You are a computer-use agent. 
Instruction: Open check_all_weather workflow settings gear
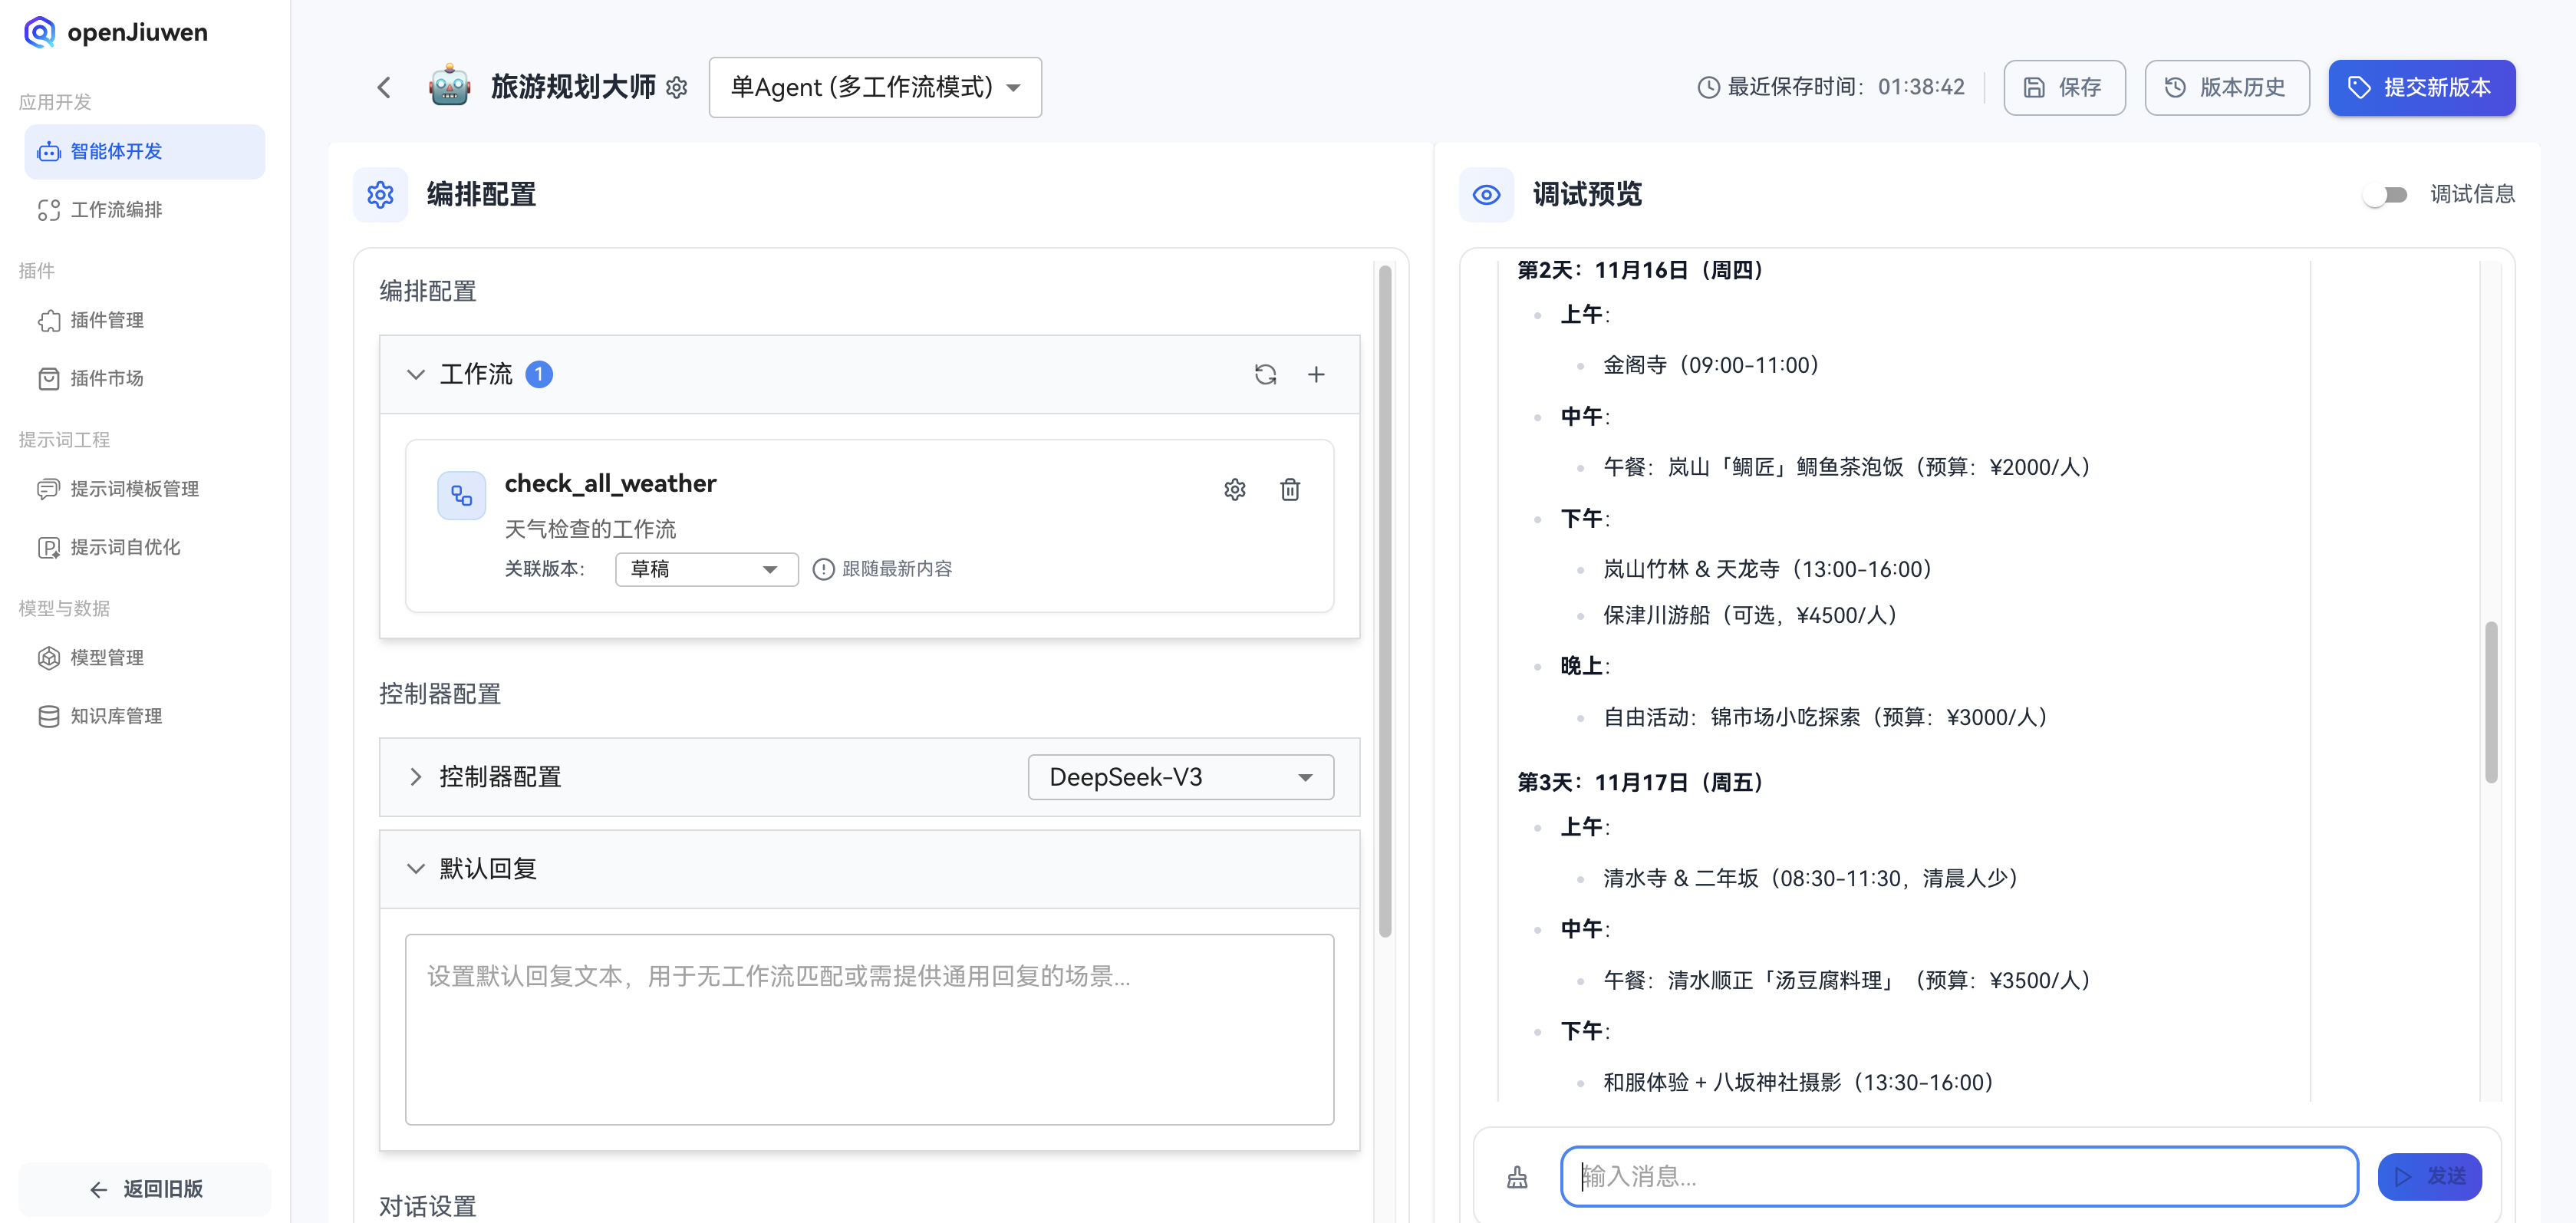tap(1235, 489)
